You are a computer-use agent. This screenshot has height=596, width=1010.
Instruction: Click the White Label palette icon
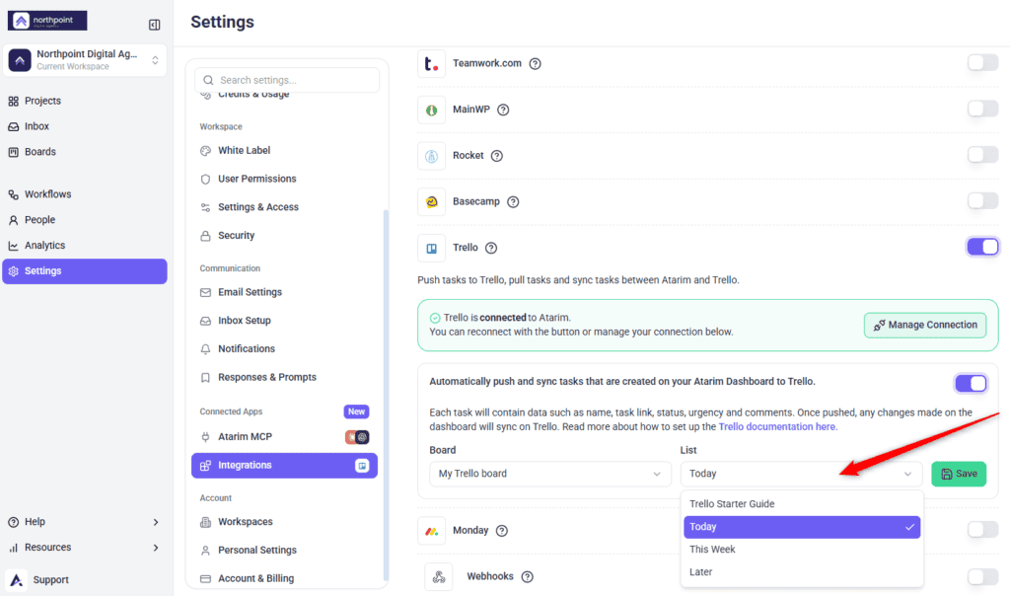205,151
